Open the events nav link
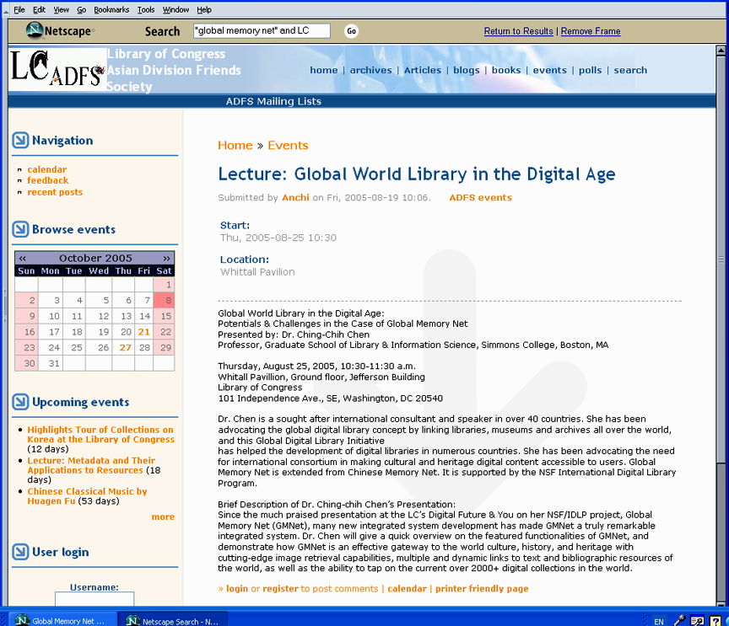729x626 pixels. (549, 70)
